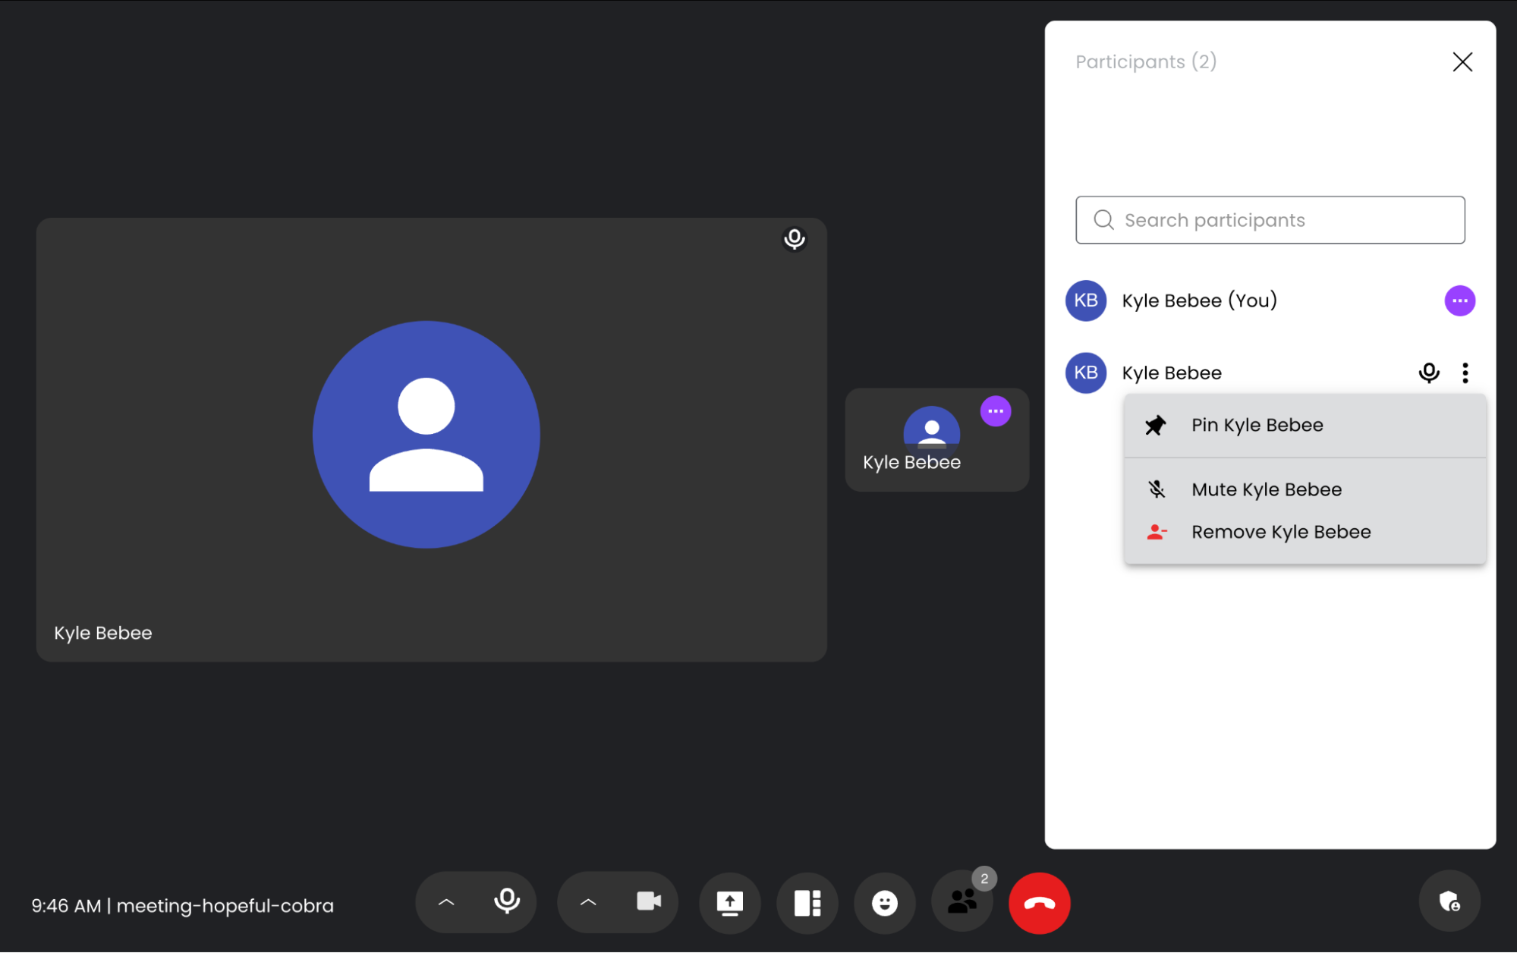Viewport: 1517px width, 953px height.
Task: Expand video options chevron beside camera
Action: click(x=588, y=902)
